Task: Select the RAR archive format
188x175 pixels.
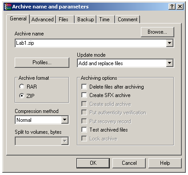Action: [22, 86]
